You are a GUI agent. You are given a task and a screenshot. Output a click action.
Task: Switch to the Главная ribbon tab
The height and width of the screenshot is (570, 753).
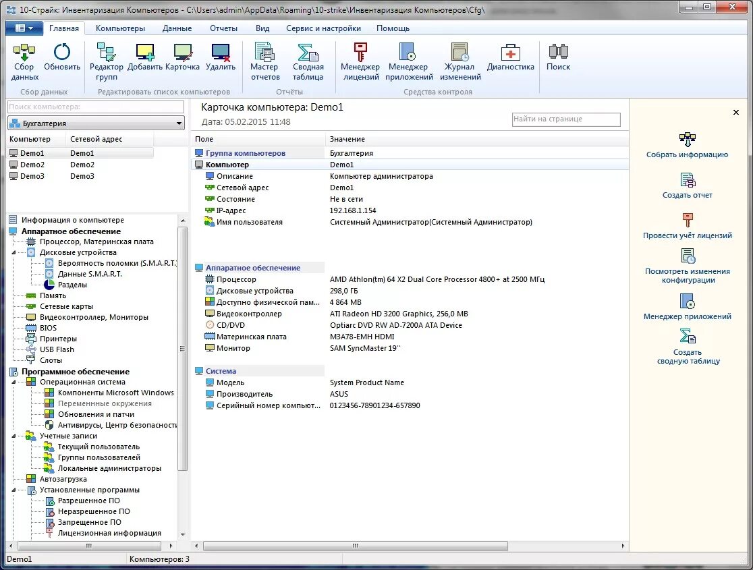[64, 28]
